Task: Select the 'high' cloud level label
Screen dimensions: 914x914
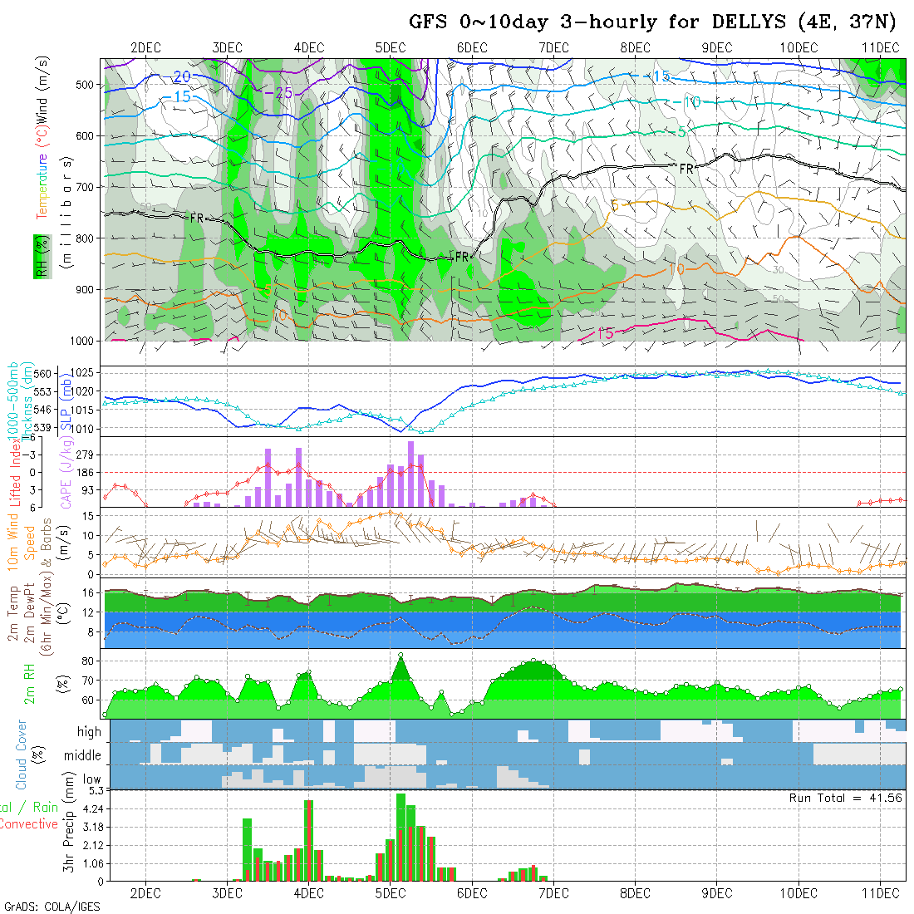Action: (x=89, y=732)
